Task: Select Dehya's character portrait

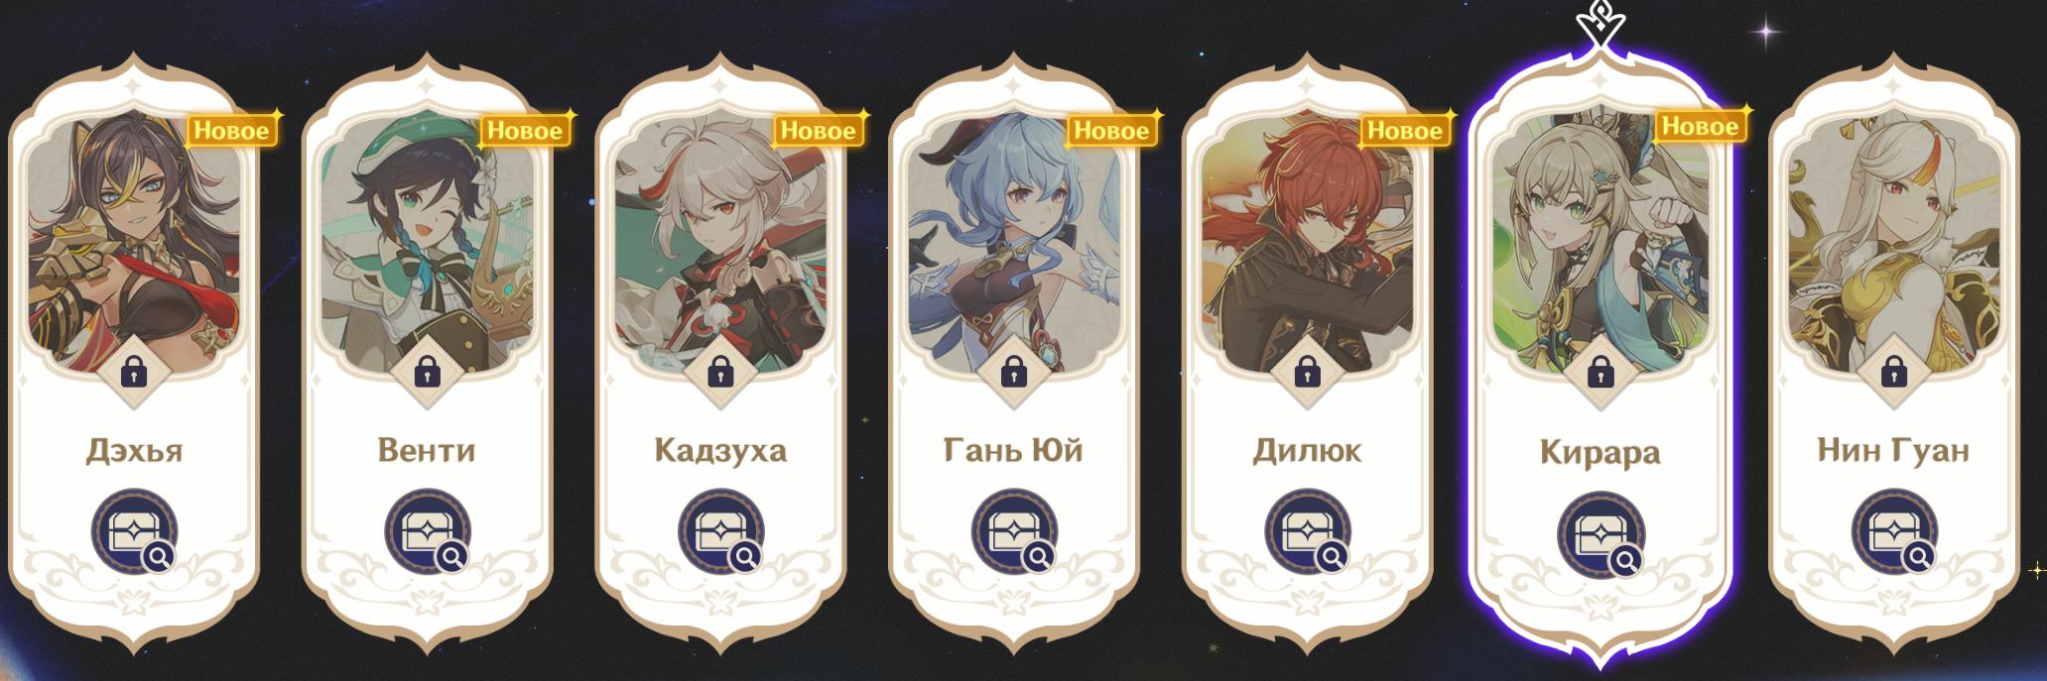Action: pos(134,243)
